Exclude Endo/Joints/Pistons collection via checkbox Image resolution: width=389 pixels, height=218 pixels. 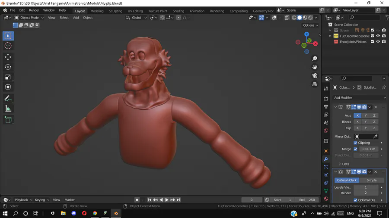373,41
